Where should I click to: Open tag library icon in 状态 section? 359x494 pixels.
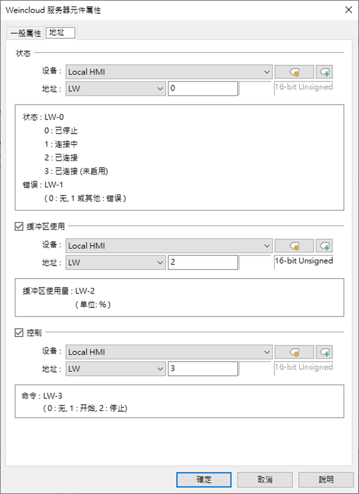(x=294, y=72)
